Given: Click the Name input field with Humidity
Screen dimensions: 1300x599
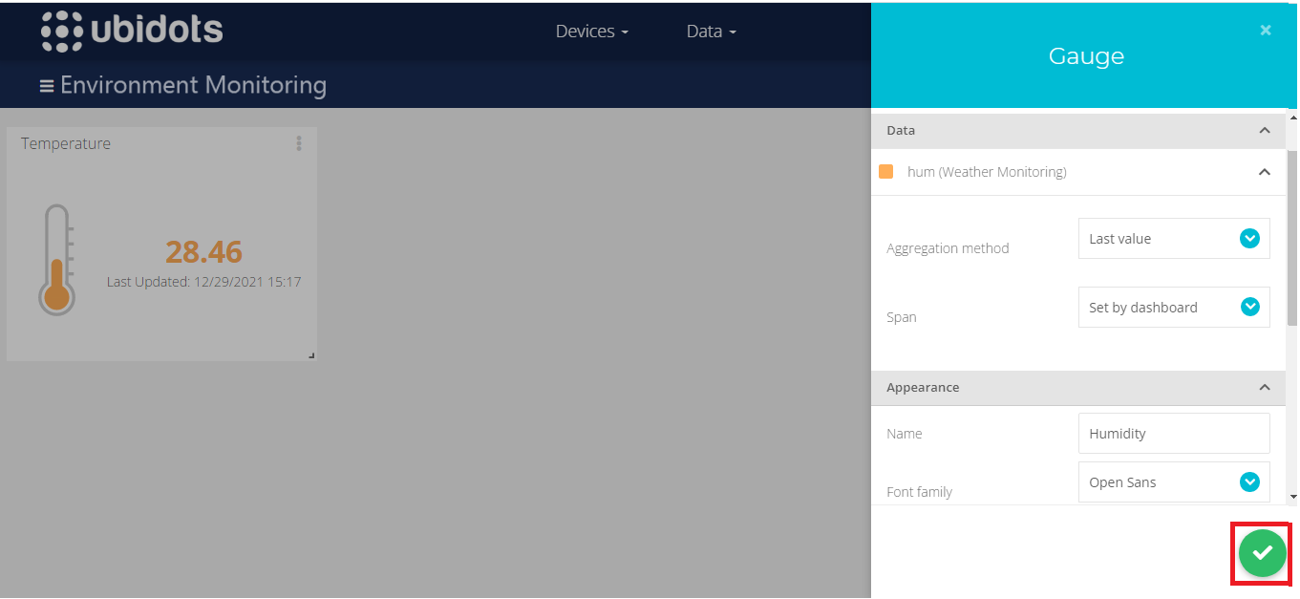Looking at the screenshot, I should 1173,434.
